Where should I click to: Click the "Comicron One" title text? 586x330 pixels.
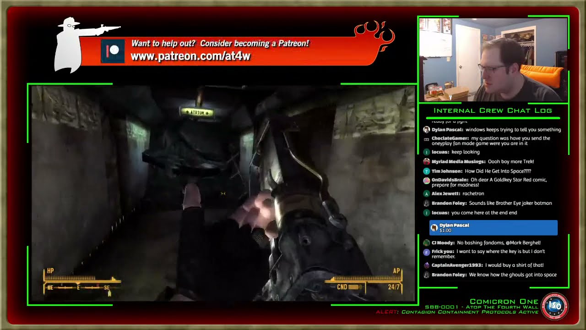504,302
